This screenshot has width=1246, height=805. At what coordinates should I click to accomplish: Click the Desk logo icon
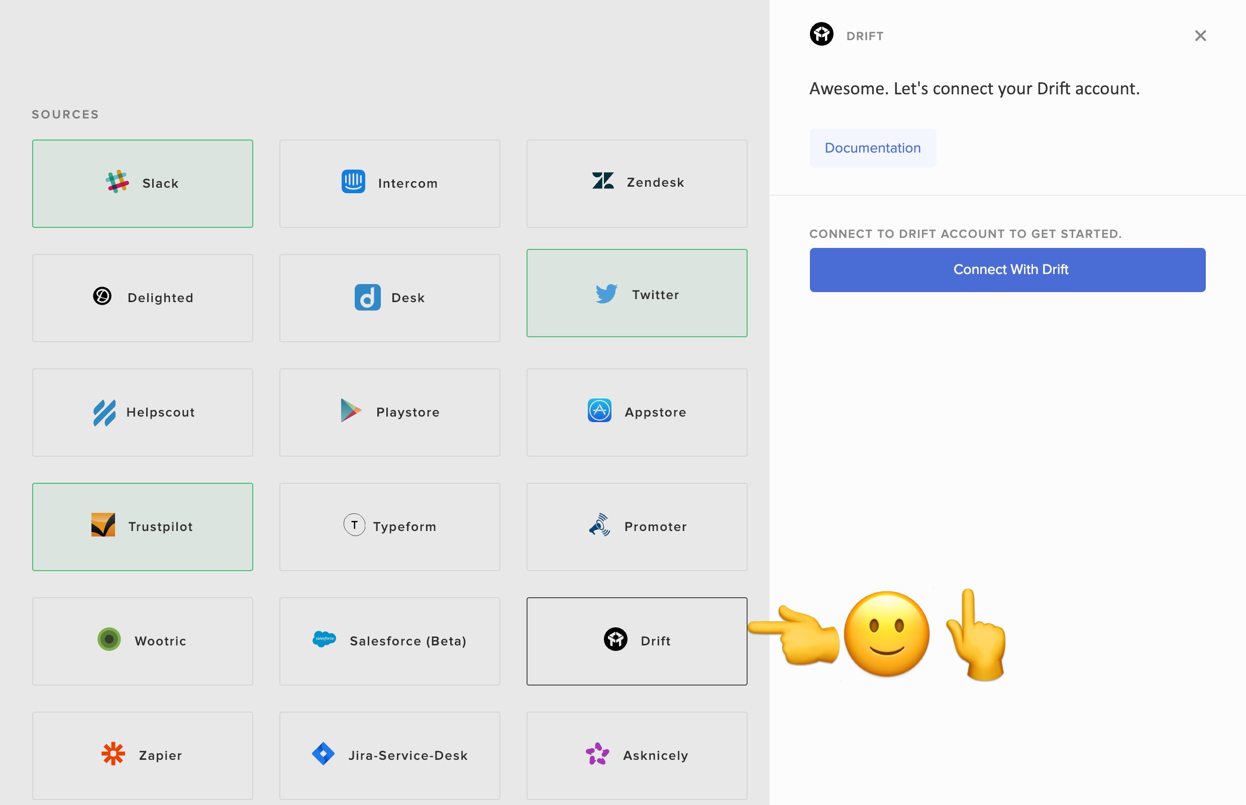coord(367,298)
